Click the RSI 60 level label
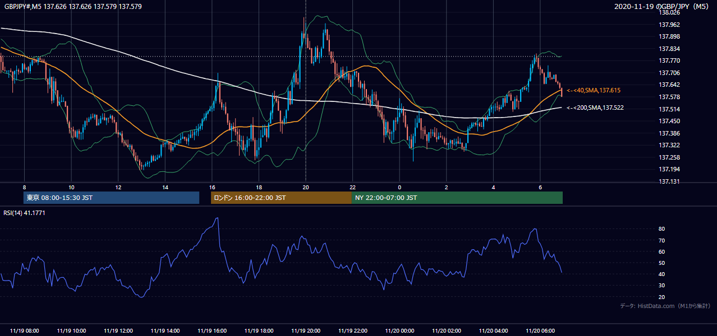Image resolution: width=717 pixels, height=336 pixels. coord(662,251)
